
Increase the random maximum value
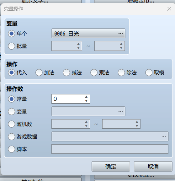tap(137, 122)
